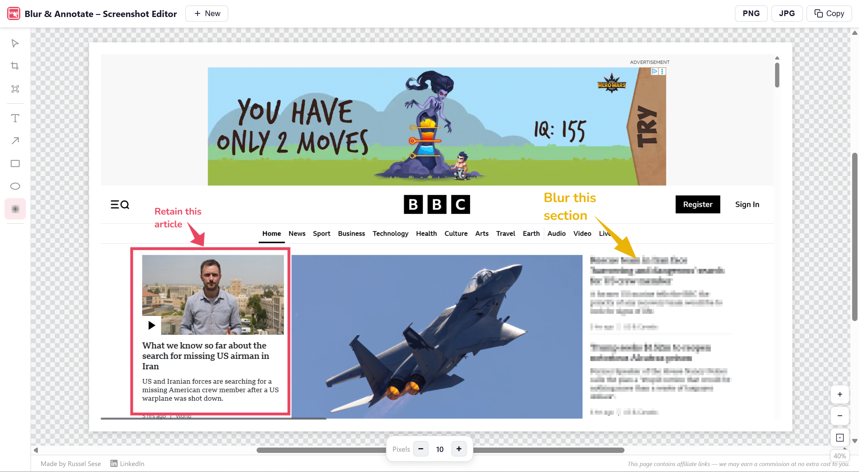The height and width of the screenshot is (472, 859).
Task: Export the image as JPG
Action: (x=786, y=13)
